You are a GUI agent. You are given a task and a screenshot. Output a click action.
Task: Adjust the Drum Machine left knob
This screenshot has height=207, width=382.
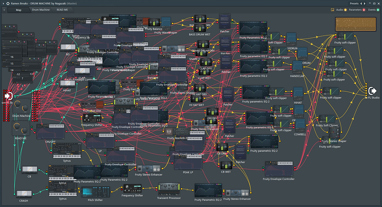click(x=17, y=104)
